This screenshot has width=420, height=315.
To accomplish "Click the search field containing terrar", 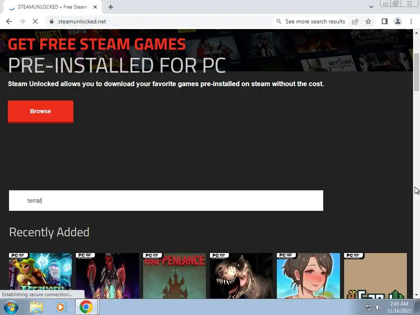I will pos(166,201).
